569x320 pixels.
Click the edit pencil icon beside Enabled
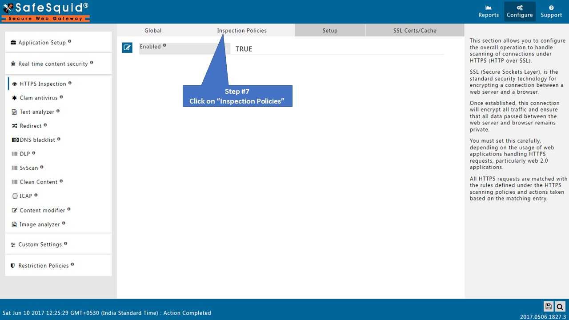pos(127,47)
